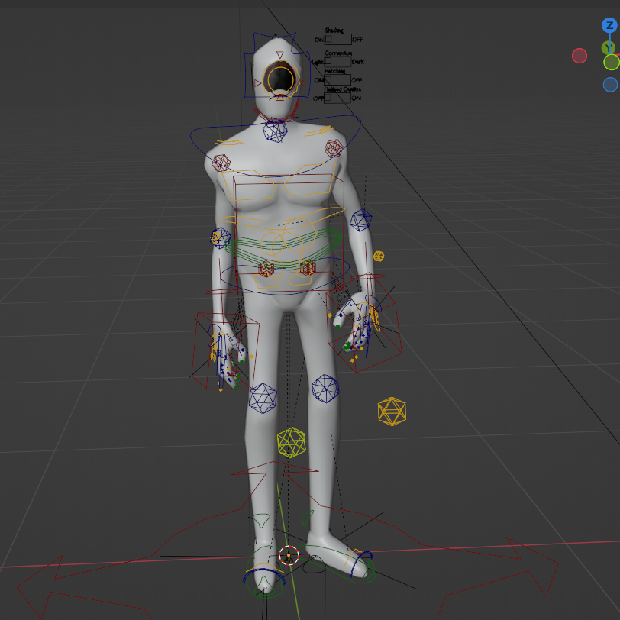Select the Corruption Light/Dark slider handle

(x=328, y=60)
